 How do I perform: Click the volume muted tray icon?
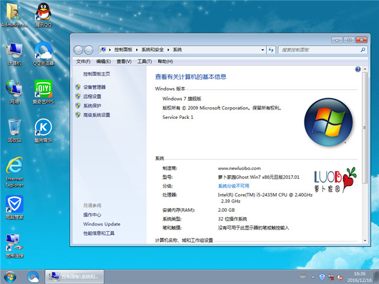click(x=340, y=277)
